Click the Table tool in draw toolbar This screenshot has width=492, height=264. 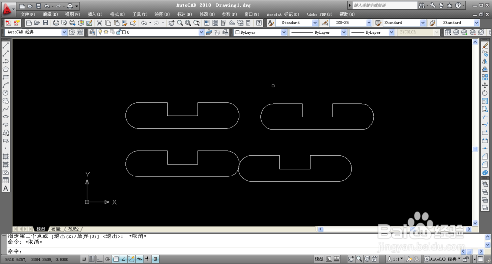pos(5,180)
